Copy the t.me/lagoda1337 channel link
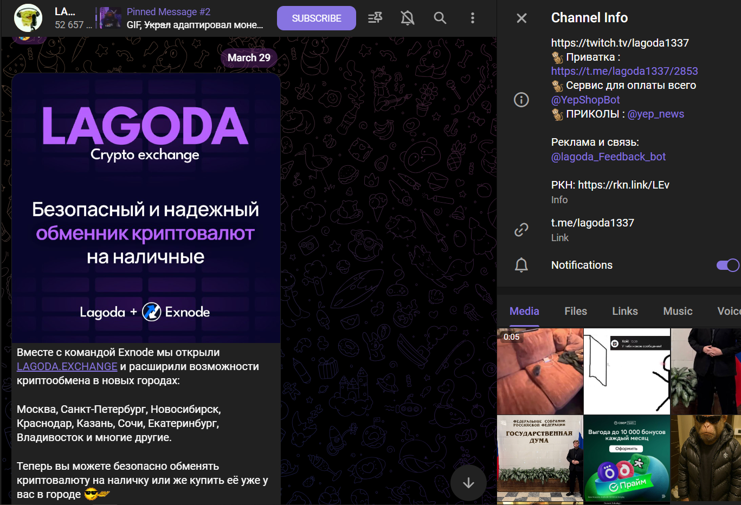The image size is (741, 505). (592, 223)
